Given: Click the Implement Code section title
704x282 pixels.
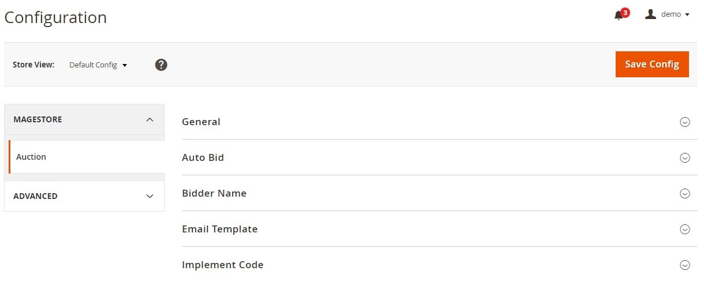Looking at the screenshot, I should [x=222, y=265].
